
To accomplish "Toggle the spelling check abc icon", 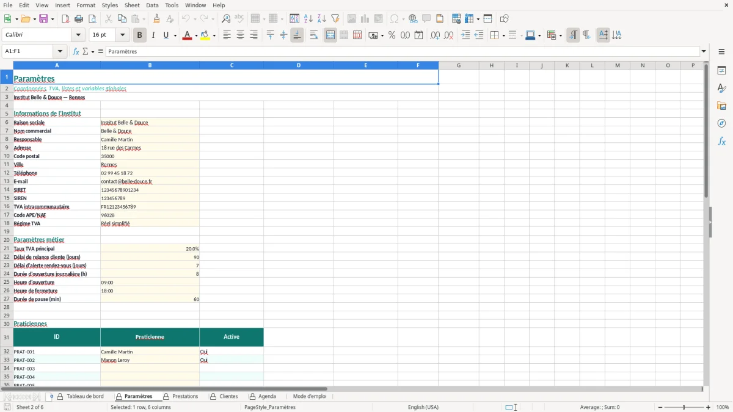I will point(239,19).
